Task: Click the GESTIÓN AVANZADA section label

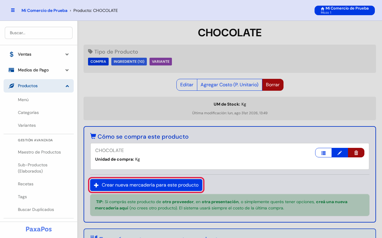Action: 35,140
